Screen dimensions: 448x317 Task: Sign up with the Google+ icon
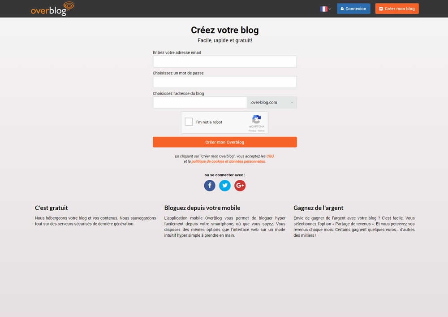pos(240,186)
